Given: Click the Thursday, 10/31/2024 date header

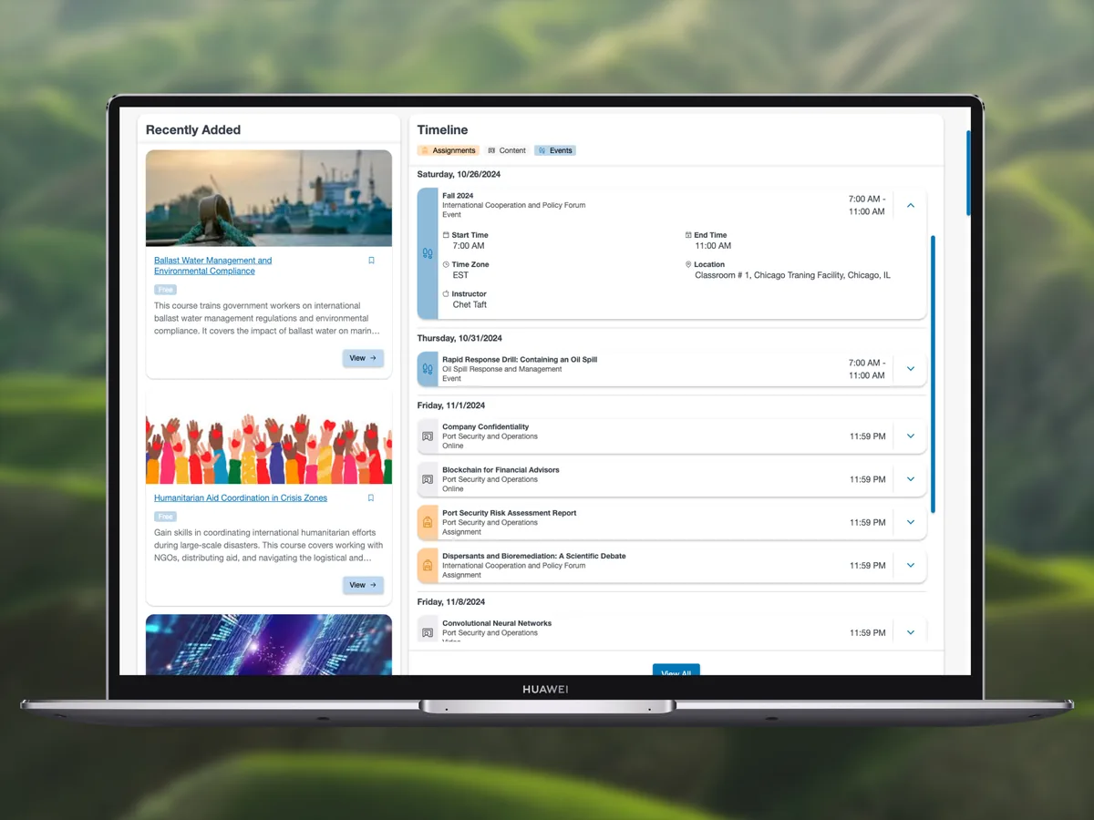Looking at the screenshot, I should (x=459, y=338).
